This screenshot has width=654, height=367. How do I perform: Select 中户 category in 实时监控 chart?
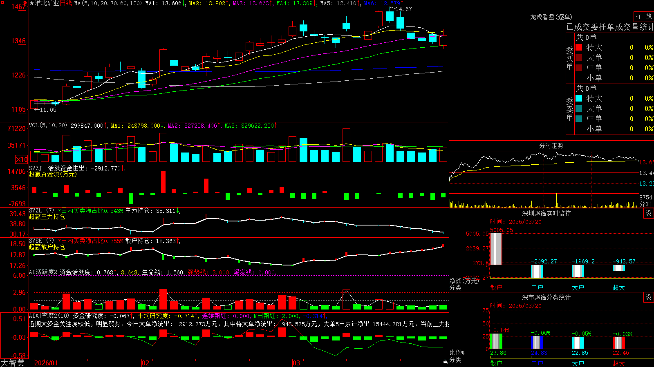pos(537,287)
